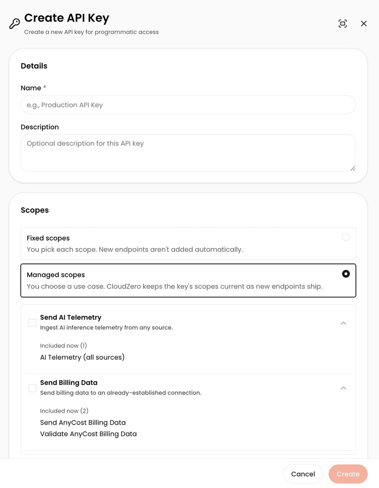The height and width of the screenshot is (488, 379).
Task: Click Validate AnyCost Billing Data scope entry
Action: pyautogui.click(x=89, y=434)
